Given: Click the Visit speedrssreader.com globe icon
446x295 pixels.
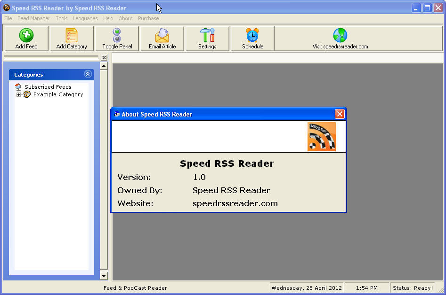Looking at the screenshot, I should tap(340, 35).
